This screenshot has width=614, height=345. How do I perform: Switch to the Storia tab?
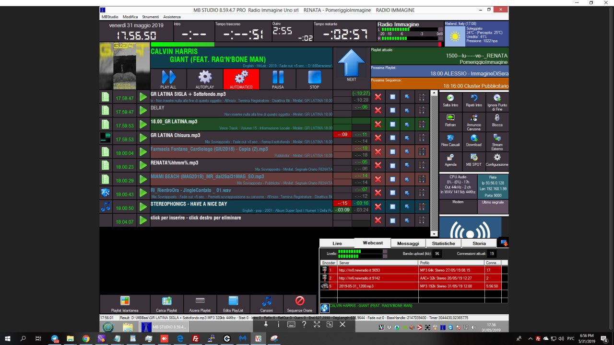479,243
